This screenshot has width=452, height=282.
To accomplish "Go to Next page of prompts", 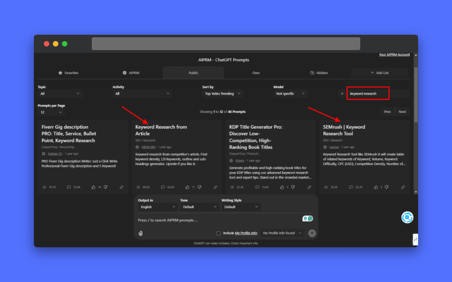I will [x=402, y=111].
